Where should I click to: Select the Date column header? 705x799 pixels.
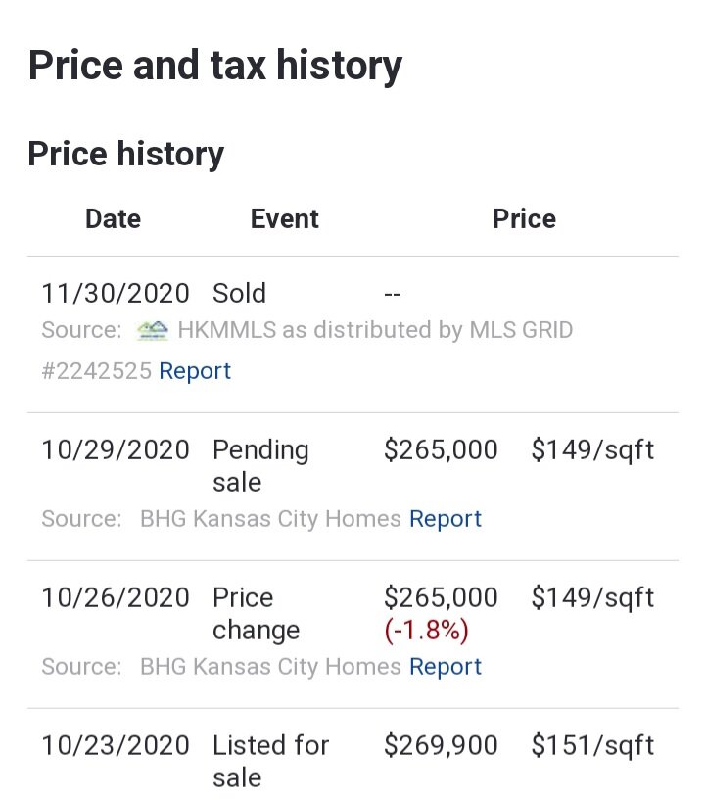pos(113,218)
